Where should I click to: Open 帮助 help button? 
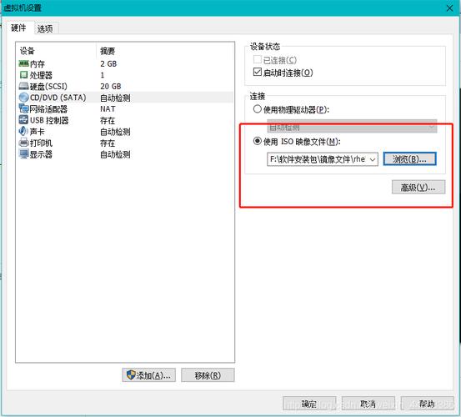coord(427,404)
